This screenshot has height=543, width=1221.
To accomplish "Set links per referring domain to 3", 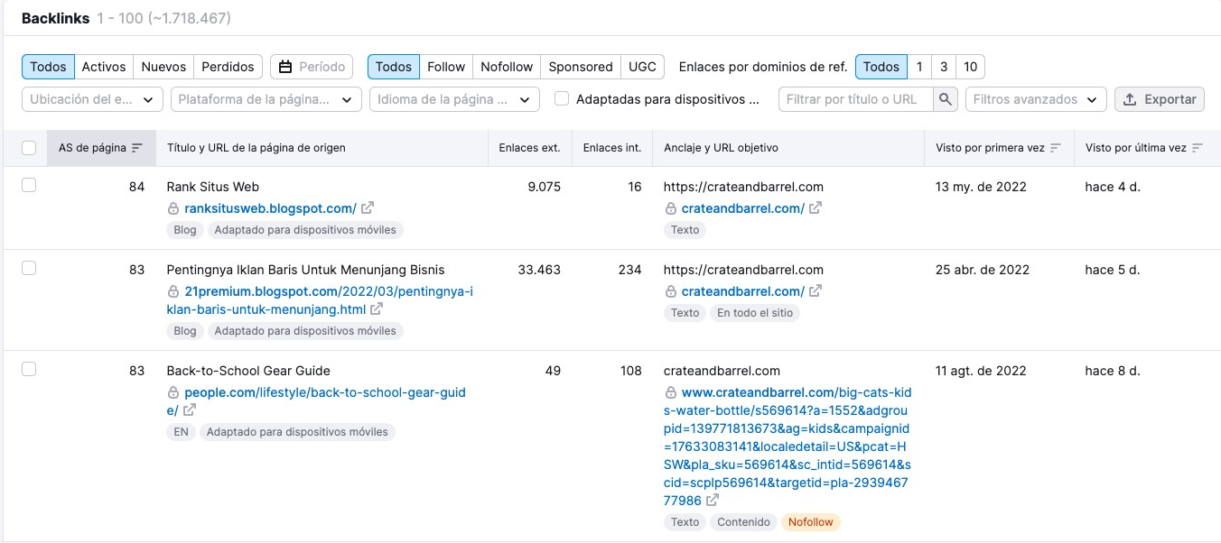I will (x=944, y=67).
